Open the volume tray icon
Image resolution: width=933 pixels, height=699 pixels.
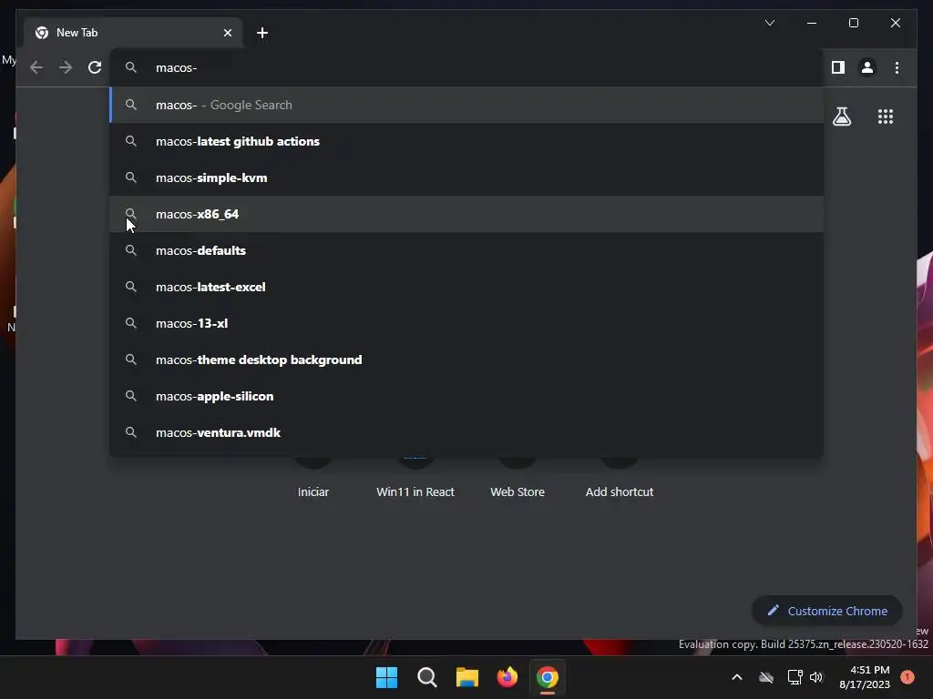click(816, 677)
